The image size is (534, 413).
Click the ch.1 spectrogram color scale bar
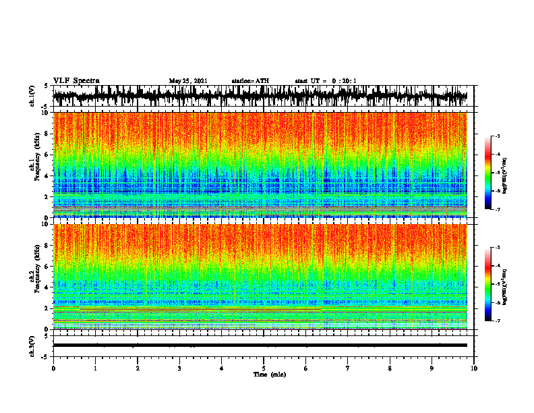tap(487, 173)
